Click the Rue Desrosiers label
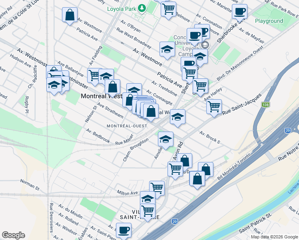The width and height of the screenshot is (299, 240). 51,218
